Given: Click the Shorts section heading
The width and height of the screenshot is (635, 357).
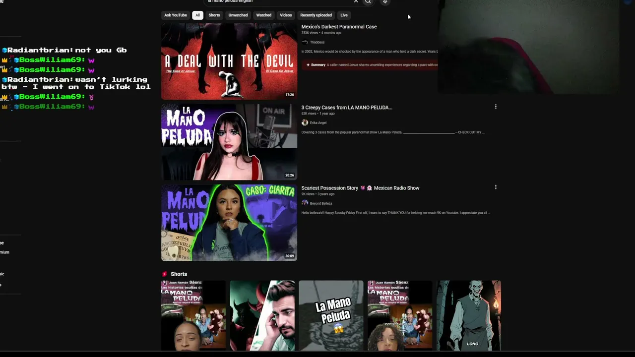Looking at the screenshot, I should pyautogui.click(x=179, y=274).
